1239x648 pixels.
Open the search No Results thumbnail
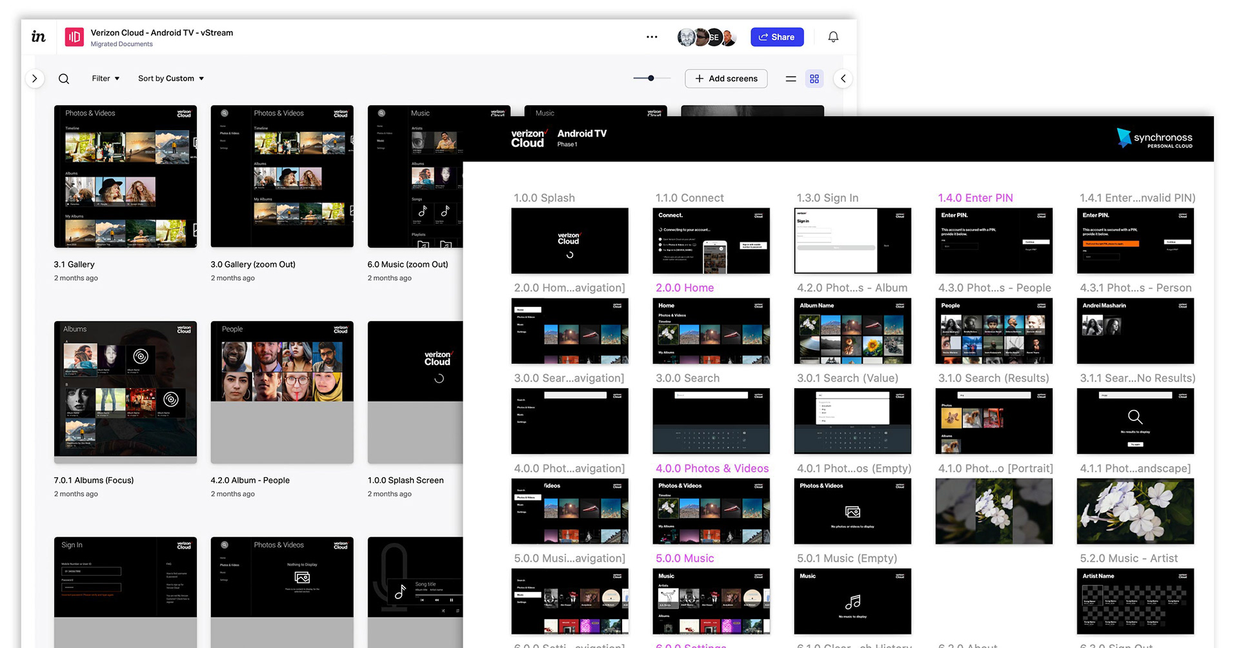[1135, 421]
